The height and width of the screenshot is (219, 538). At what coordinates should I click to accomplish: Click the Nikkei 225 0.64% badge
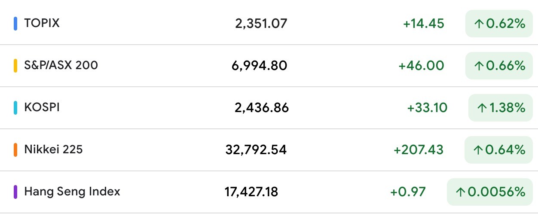499,150
